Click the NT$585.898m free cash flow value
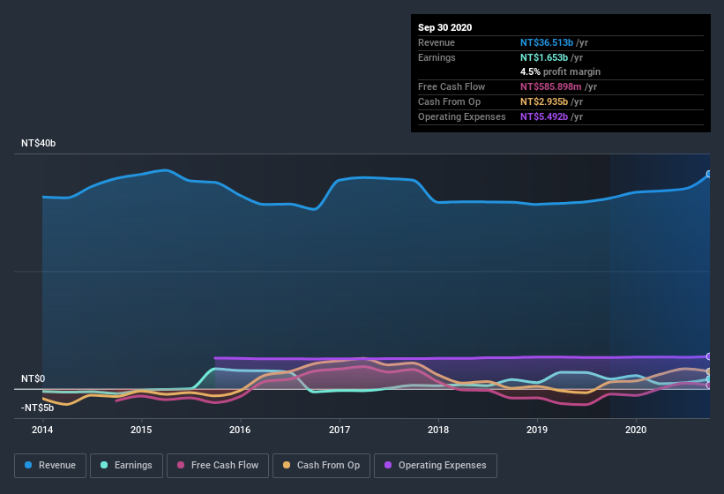 coord(551,86)
